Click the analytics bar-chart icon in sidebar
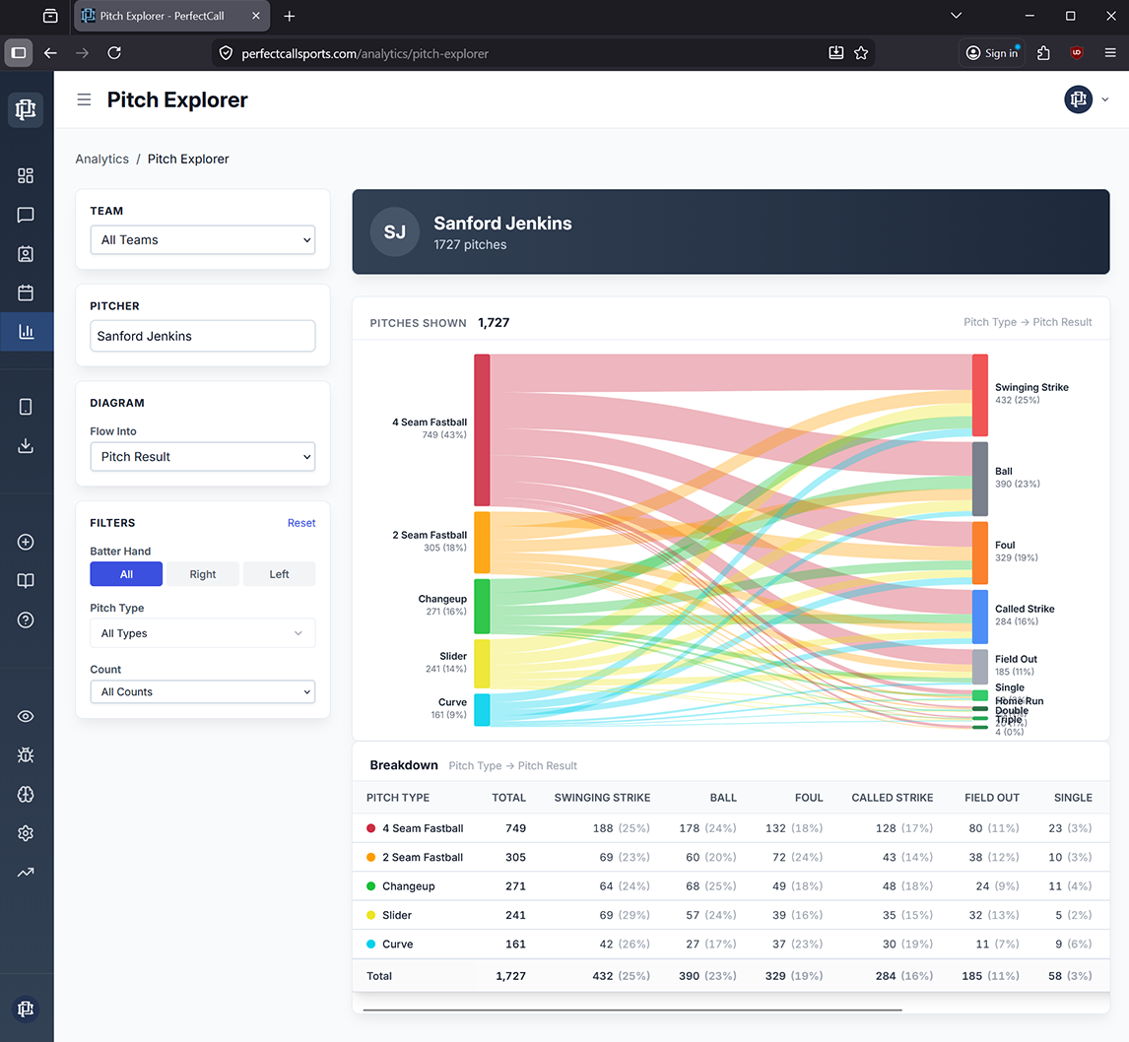Viewport: 1129px width, 1042px height. point(27,332)
